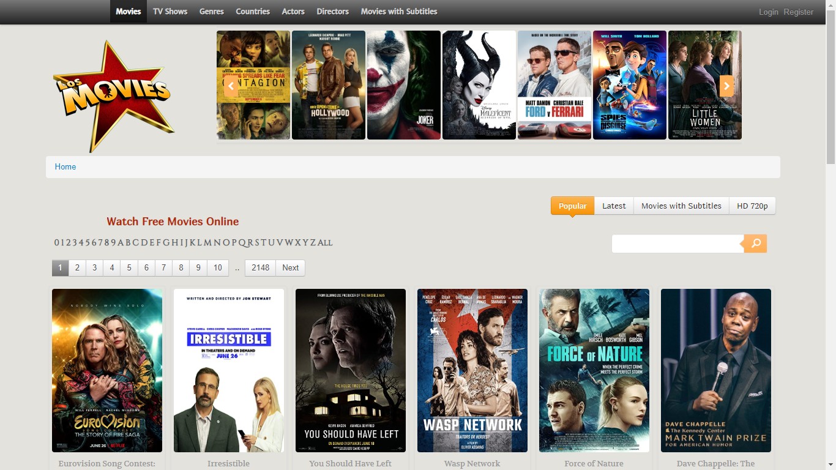Select Movies with Subtitles filter tab
This screenshot has width=836, height=470.
point(681,206)
